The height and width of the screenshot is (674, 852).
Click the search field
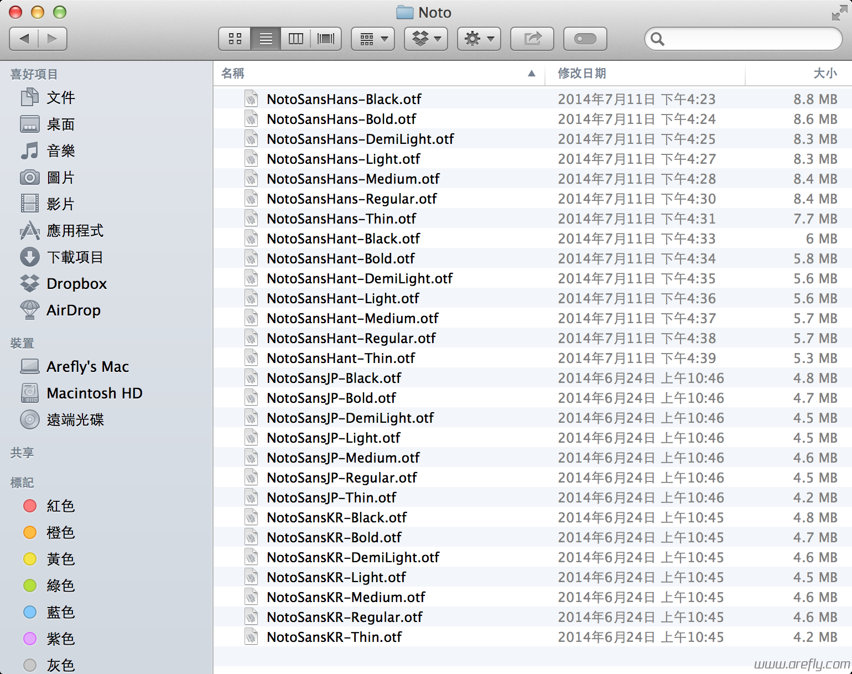[x=744, y=39]
